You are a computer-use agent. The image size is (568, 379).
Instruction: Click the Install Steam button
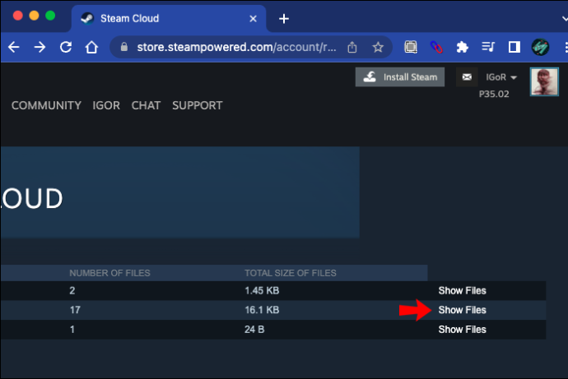coord(400,77)
